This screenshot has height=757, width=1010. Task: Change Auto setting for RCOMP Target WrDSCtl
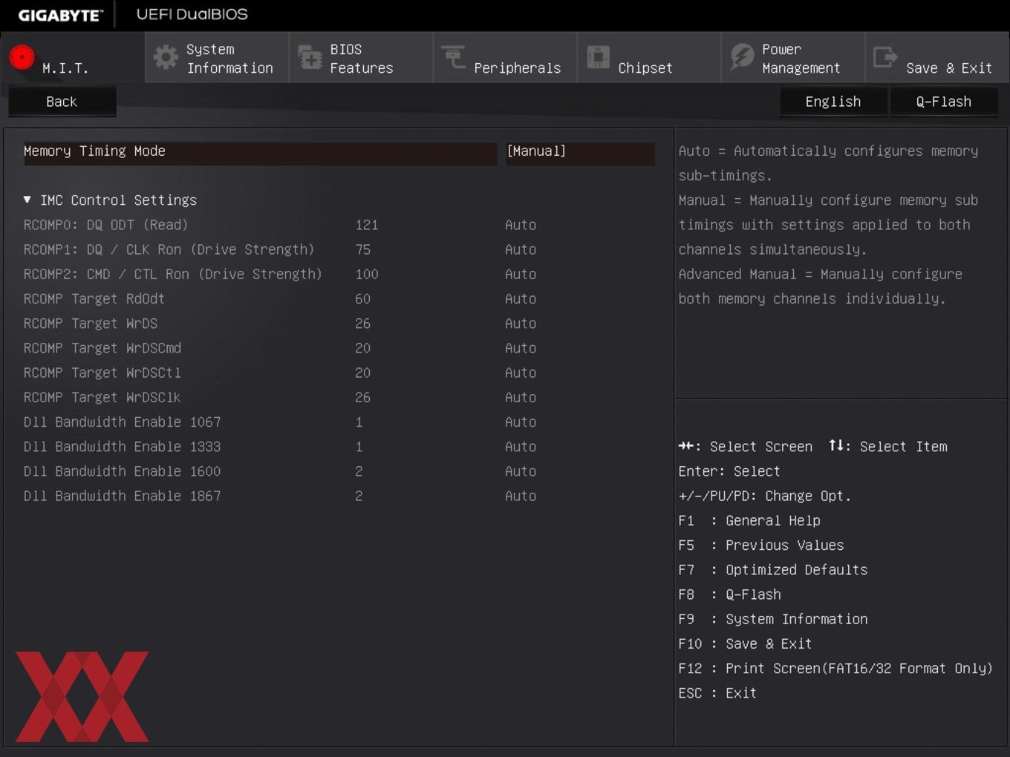(521, 373)
